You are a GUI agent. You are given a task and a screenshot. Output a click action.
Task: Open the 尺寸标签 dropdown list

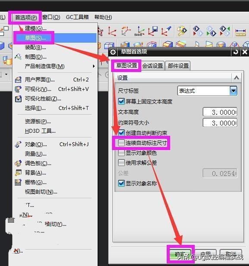pos(233,91)
